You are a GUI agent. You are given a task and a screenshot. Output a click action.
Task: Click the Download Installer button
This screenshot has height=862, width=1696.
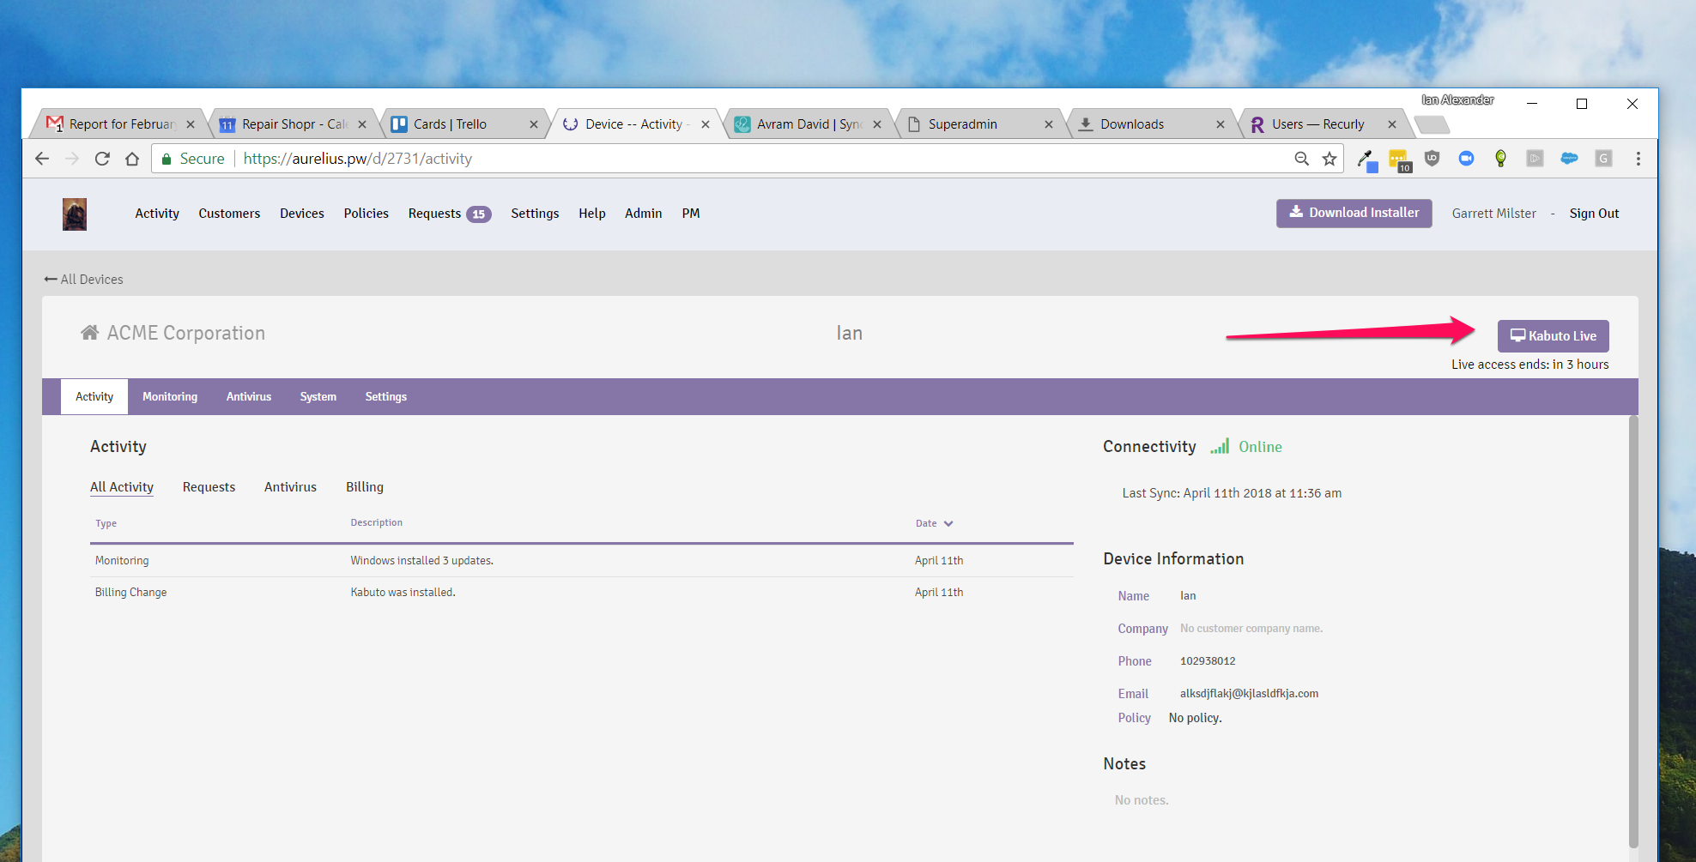pyautogui.click(x=1354, y=214)
